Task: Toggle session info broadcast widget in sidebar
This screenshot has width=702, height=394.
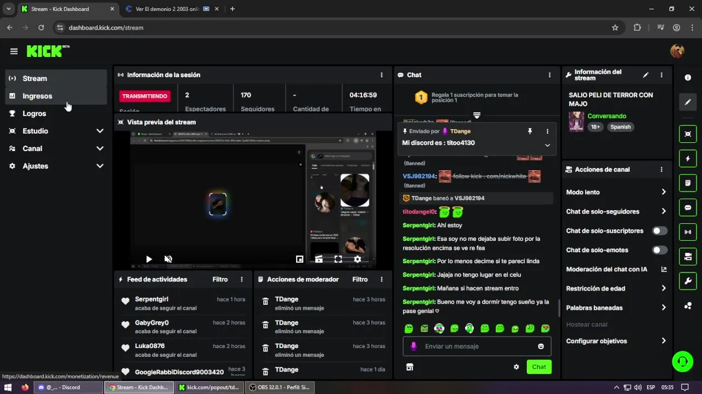Action: coord(688,232)
